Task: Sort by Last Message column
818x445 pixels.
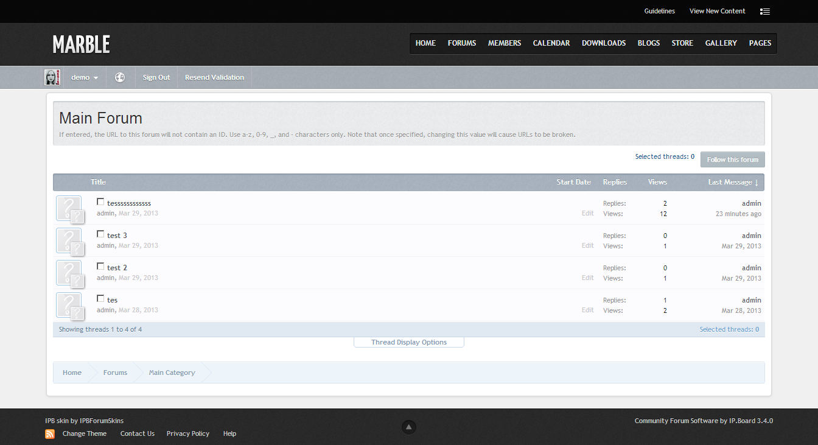Action: 733,182
